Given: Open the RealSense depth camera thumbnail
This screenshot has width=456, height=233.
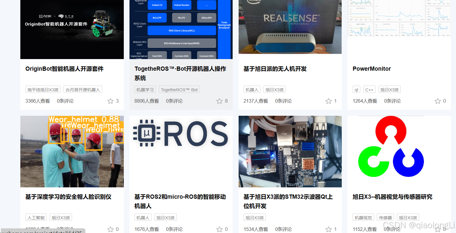Looking at the screenshot, I should point(290,27).
